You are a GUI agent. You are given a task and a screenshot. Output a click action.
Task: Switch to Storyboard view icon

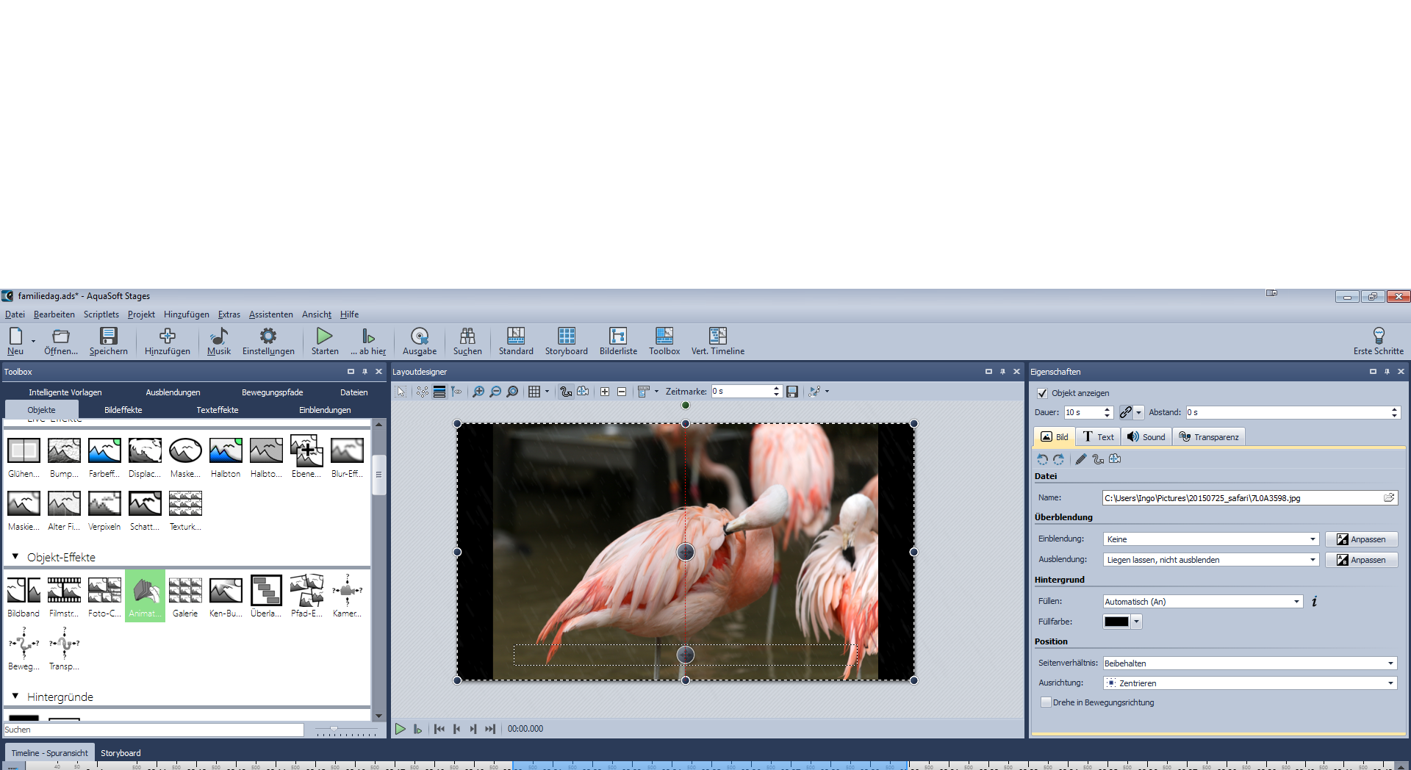[566, 341]
